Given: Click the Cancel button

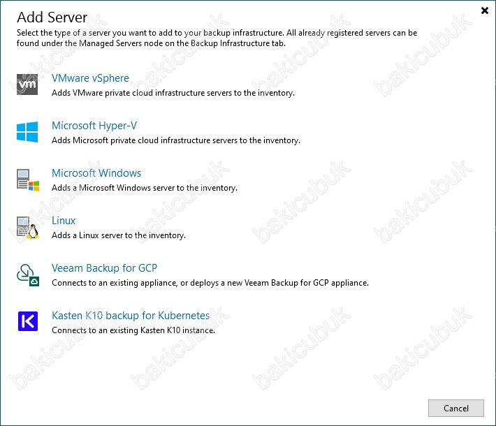Looking at the screenshot, I should click(x=455, y=408).
